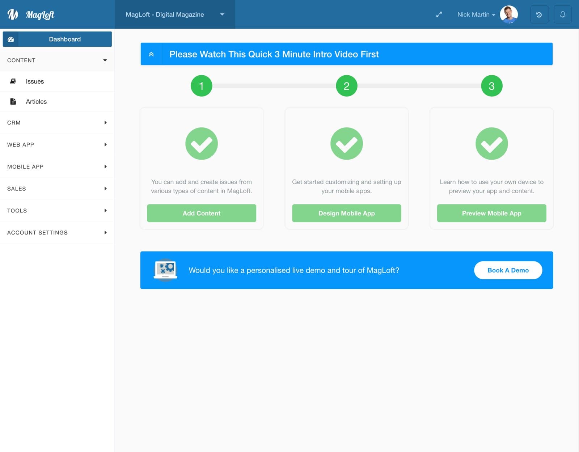The width and height of the screenshot is (579, 452).
Task: Click the checkmark above Add Content
Action: tap(202, 144)
